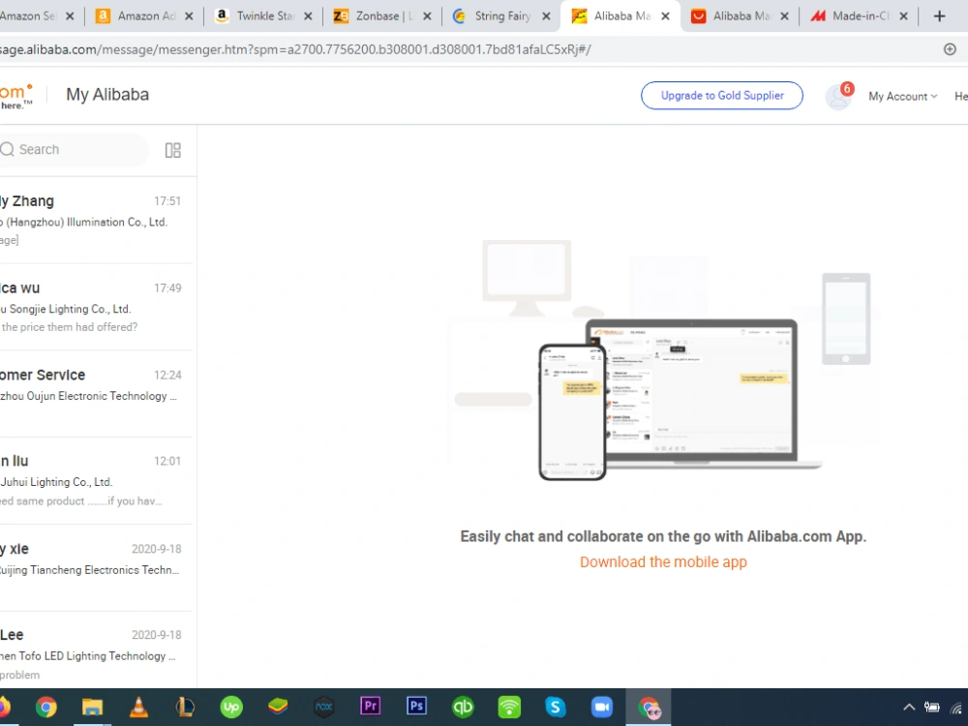Open xie conversation dated 2020-9-18
Image resolution: width=968 pixels, height=726 pixels.
click(96, 568)
